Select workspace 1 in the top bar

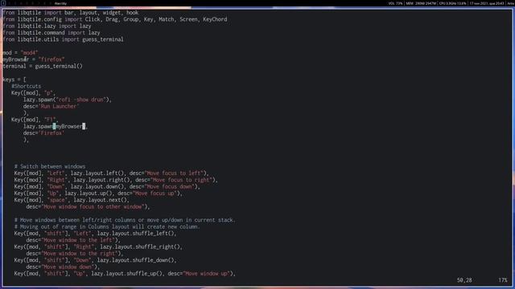click(3, 3)
